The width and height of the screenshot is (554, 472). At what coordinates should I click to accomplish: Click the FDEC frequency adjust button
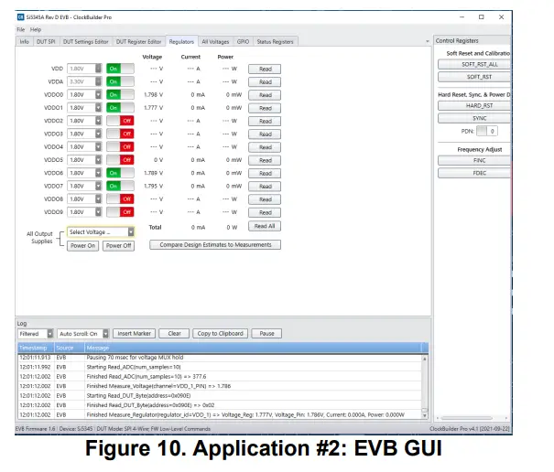tap(474, 173)
